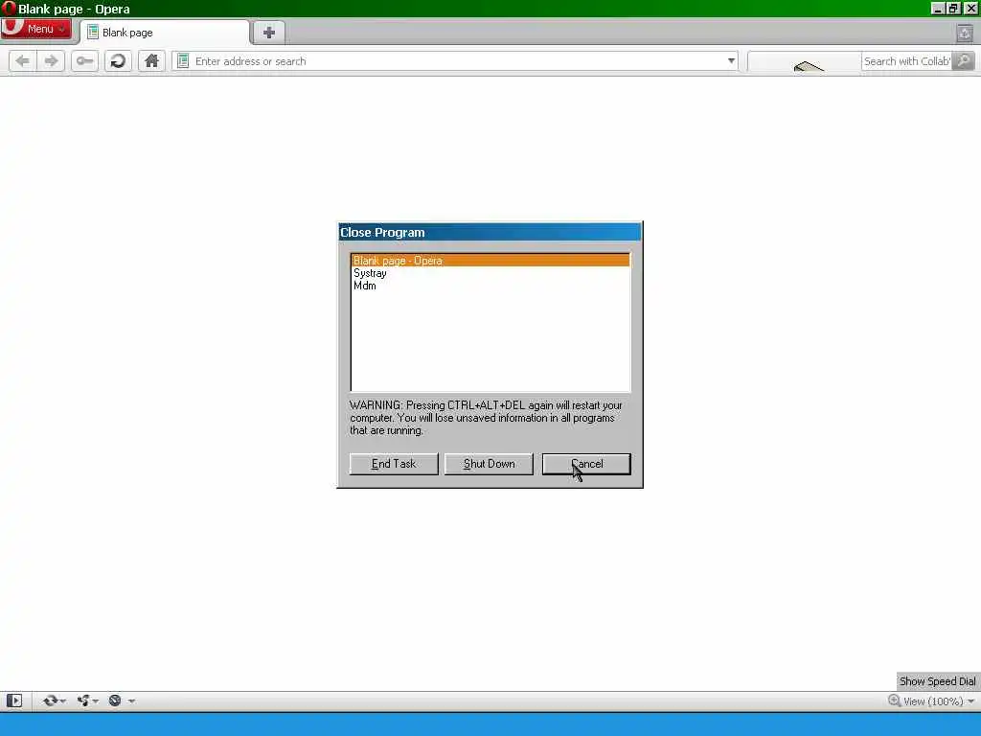The width and height of the screenshot is (981, 736).
Task: Expand the Opera Turbo dropdown arrow
Action: click(131, 701)
